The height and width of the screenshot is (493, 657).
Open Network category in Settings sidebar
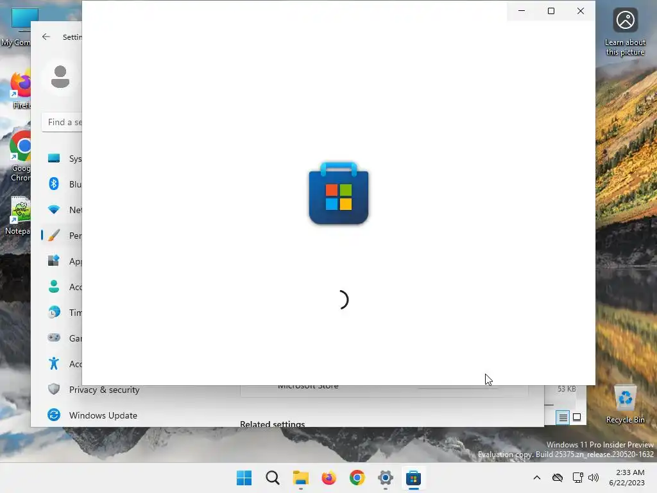point(62,210)
